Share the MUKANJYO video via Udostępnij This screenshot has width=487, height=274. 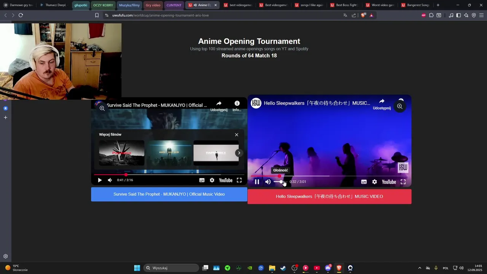219,106
